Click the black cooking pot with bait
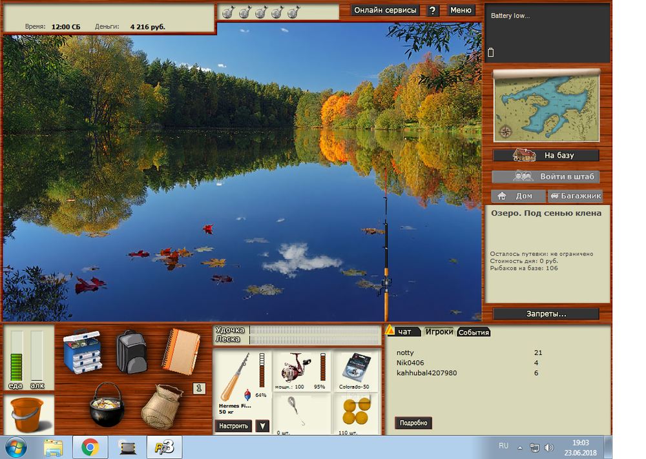This screenshot has width=646, height=459. tap(105, 404)
